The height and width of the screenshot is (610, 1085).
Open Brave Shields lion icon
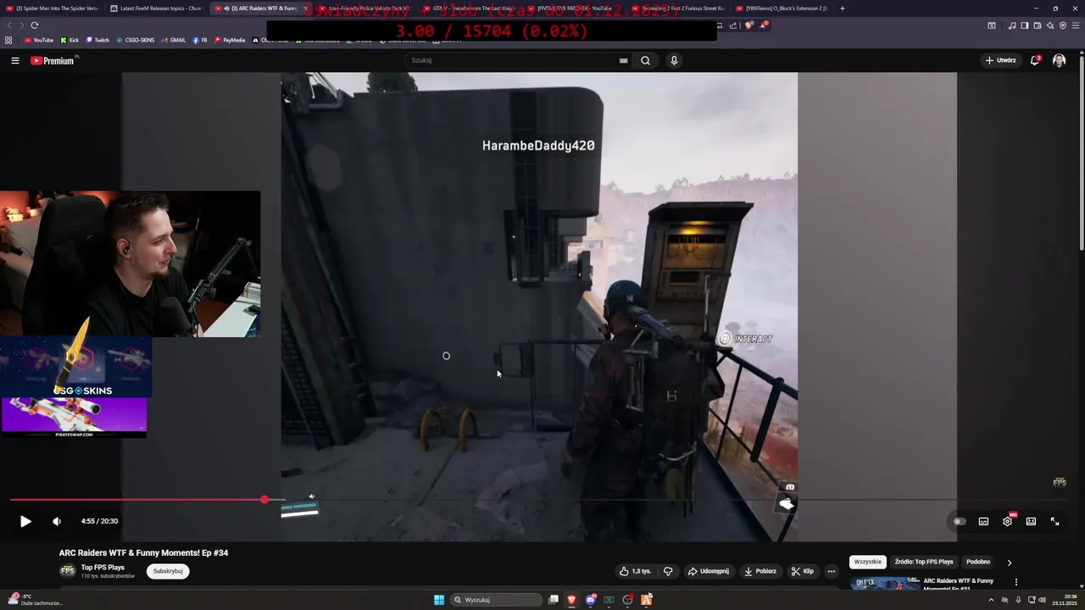coord(749,25)
